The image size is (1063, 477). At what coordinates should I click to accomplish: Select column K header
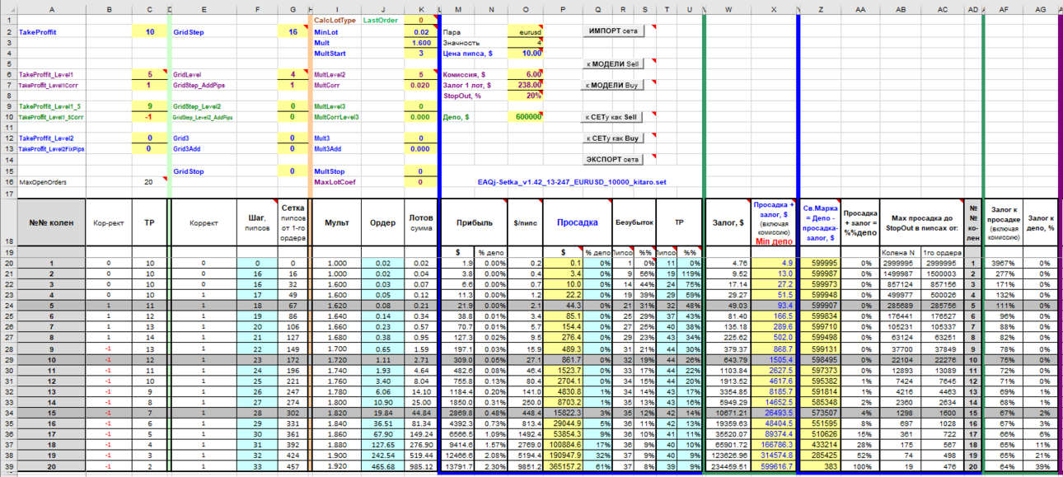pos(421,9)
